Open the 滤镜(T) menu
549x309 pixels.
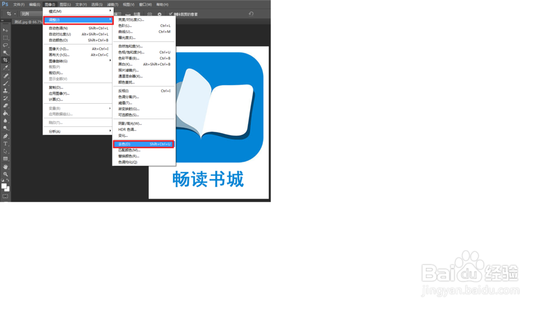[x=113, y=4]
